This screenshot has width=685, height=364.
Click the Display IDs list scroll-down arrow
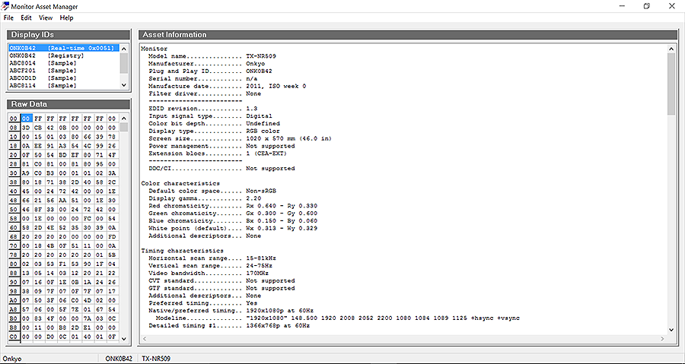123,85
